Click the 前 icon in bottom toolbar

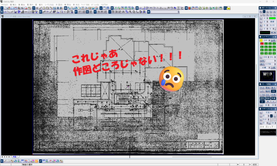[x=2, y=161]
